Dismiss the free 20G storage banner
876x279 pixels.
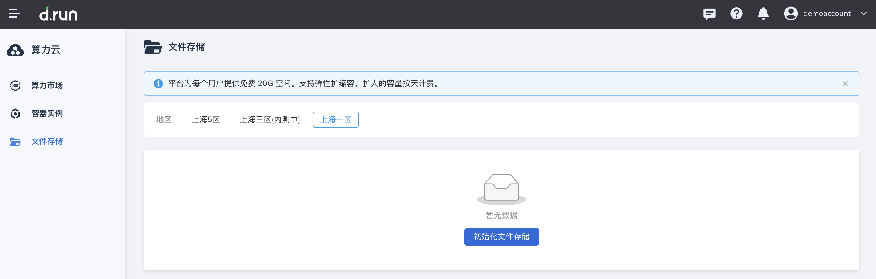[845, 84]
